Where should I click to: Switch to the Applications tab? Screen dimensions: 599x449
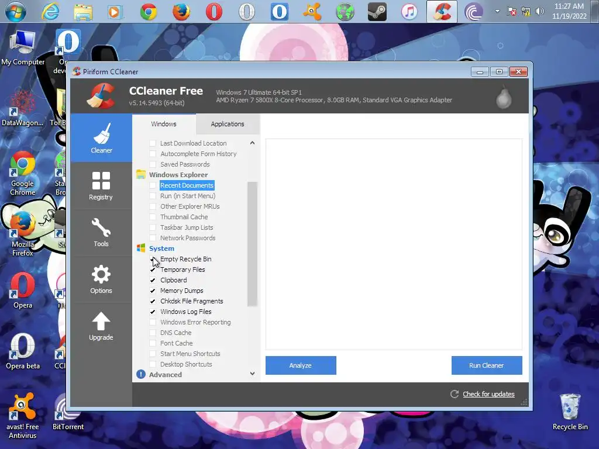point(228,124)
